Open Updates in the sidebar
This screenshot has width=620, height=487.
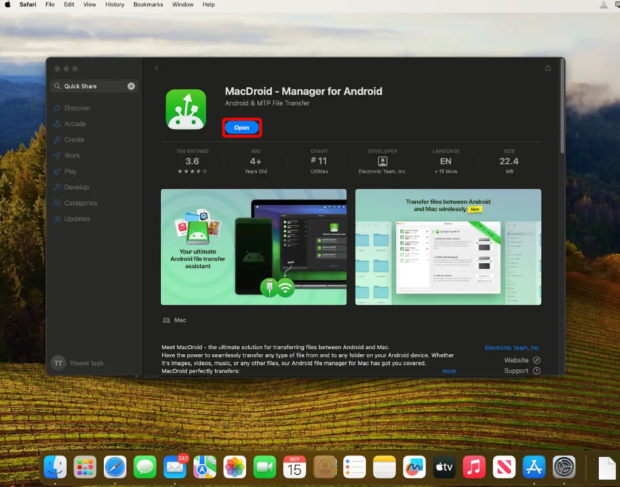(x=76, y=218)
